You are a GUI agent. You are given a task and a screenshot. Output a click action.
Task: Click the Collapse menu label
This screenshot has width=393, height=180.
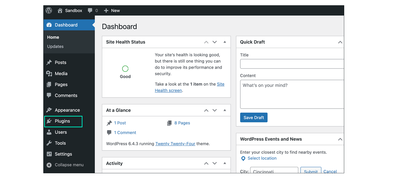(69, 165)
